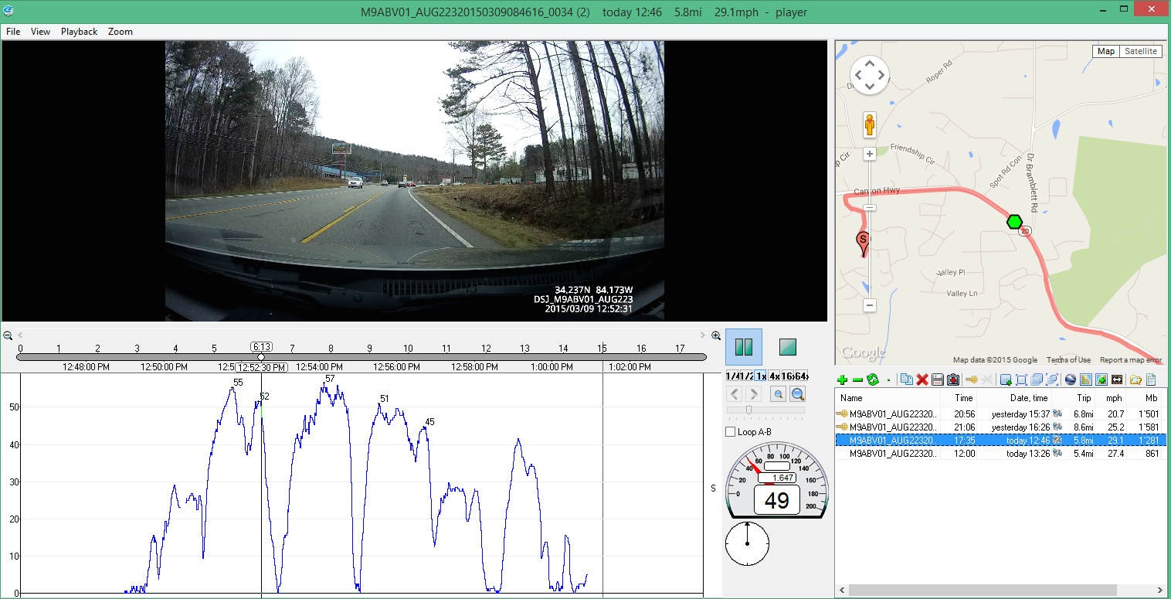Zoom in the map with plus button

tap(870, 154)
